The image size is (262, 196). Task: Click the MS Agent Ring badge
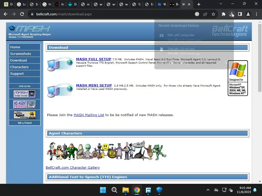point(25,104)
